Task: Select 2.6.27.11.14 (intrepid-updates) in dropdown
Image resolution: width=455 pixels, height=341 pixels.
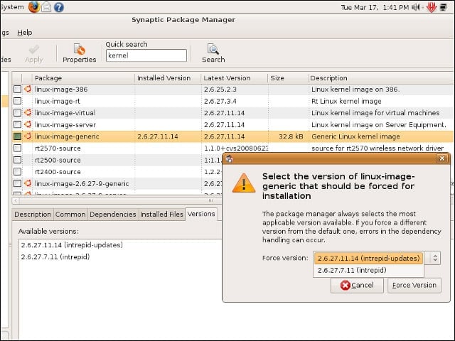Action: (368, 258)
